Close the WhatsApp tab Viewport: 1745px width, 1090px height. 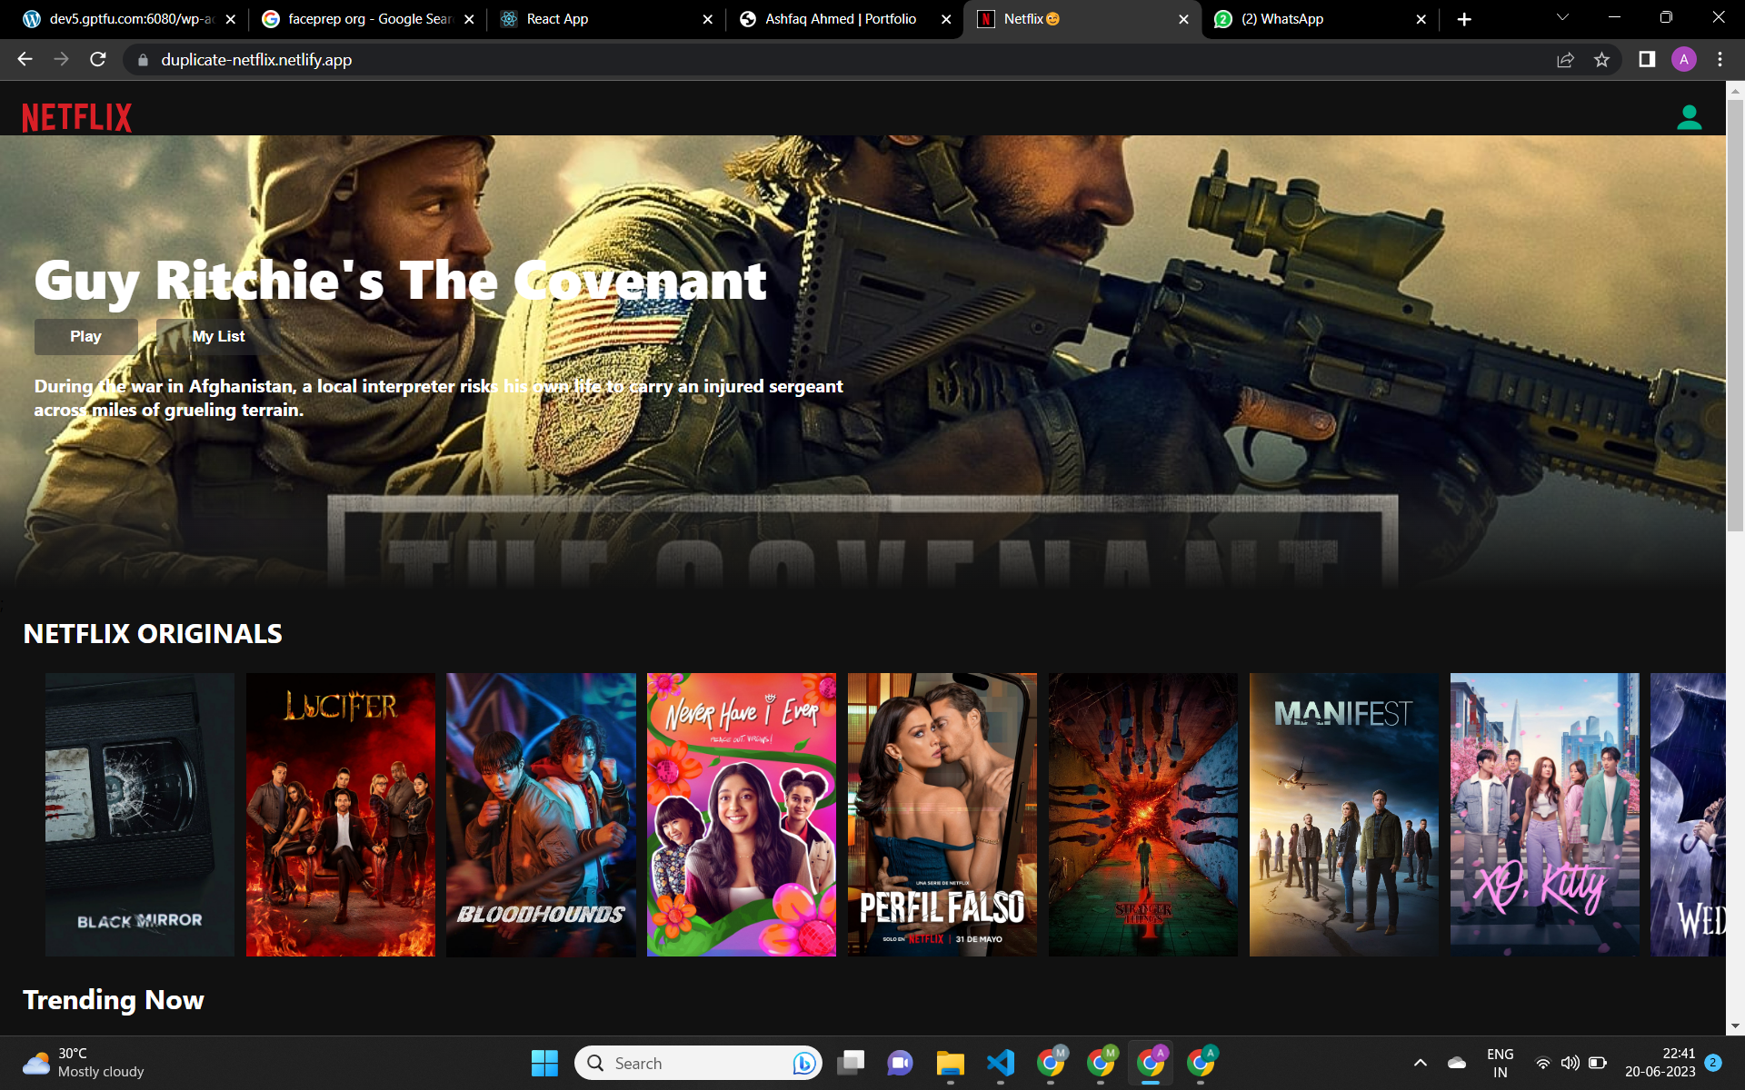[1421, 19]
